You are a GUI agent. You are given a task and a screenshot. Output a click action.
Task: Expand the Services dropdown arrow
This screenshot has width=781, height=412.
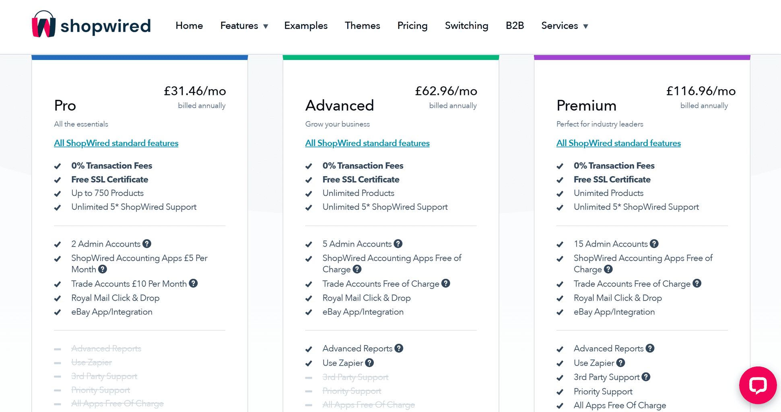point(585,27)
